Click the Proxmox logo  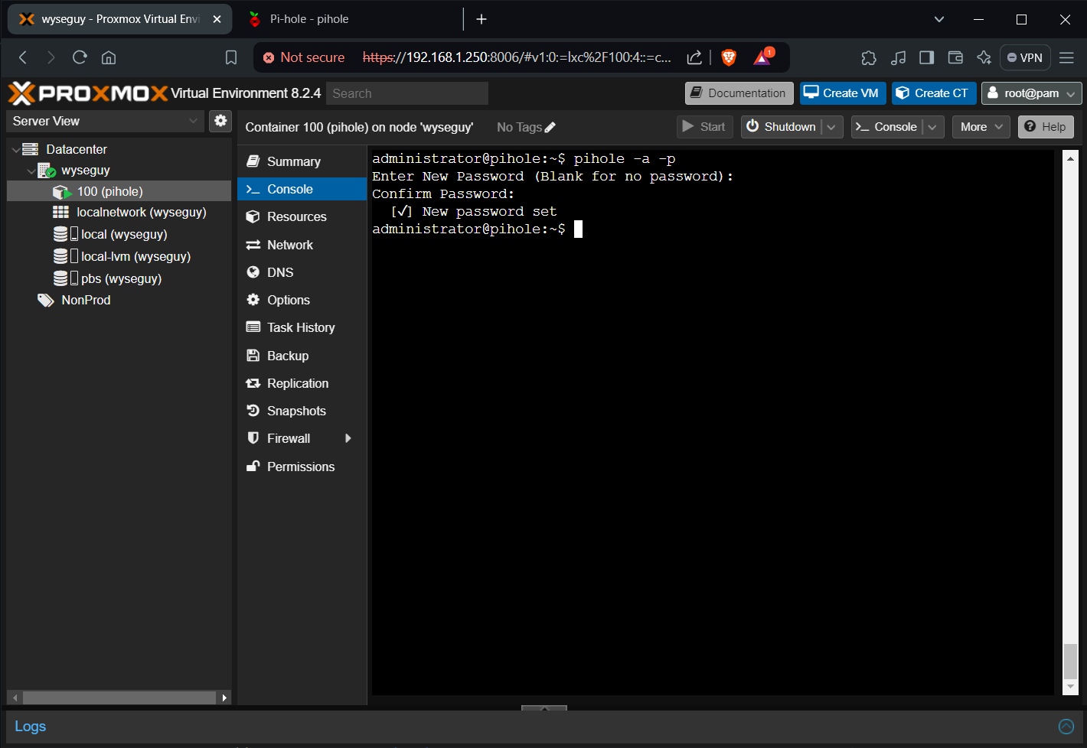(88, 93)
